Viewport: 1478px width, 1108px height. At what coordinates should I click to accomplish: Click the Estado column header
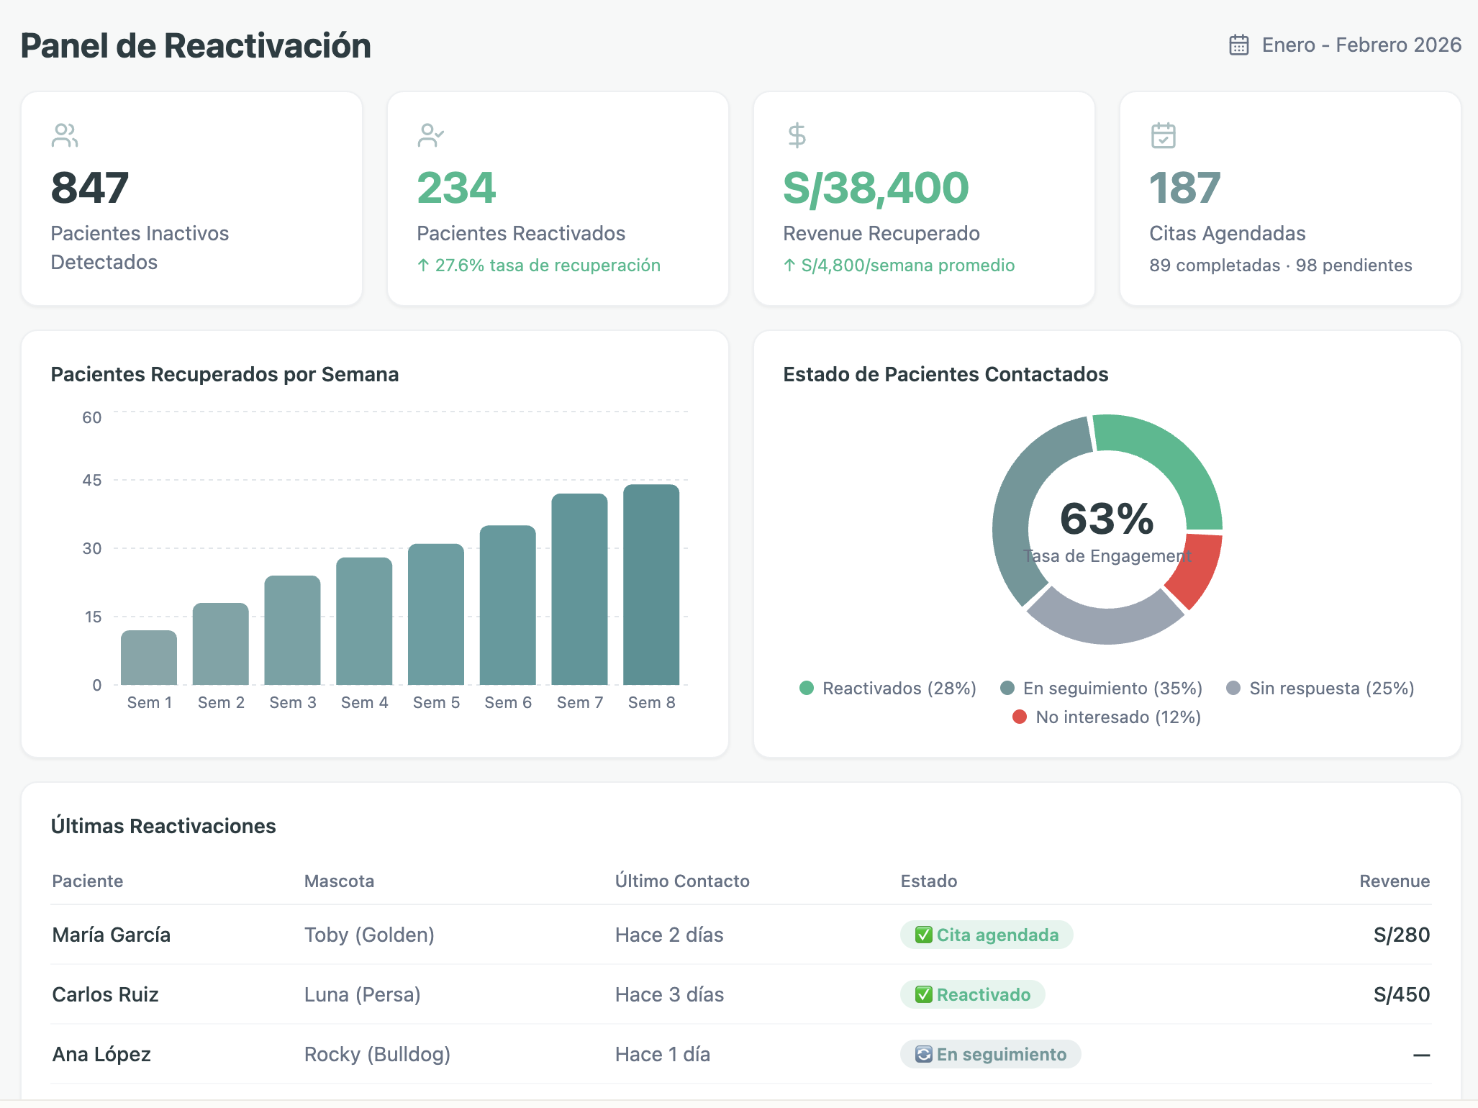point(928,881)
